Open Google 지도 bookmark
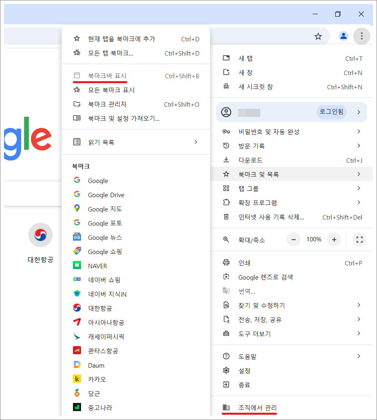 (x=136, y=209)
